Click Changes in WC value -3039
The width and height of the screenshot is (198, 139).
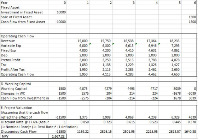192,93
